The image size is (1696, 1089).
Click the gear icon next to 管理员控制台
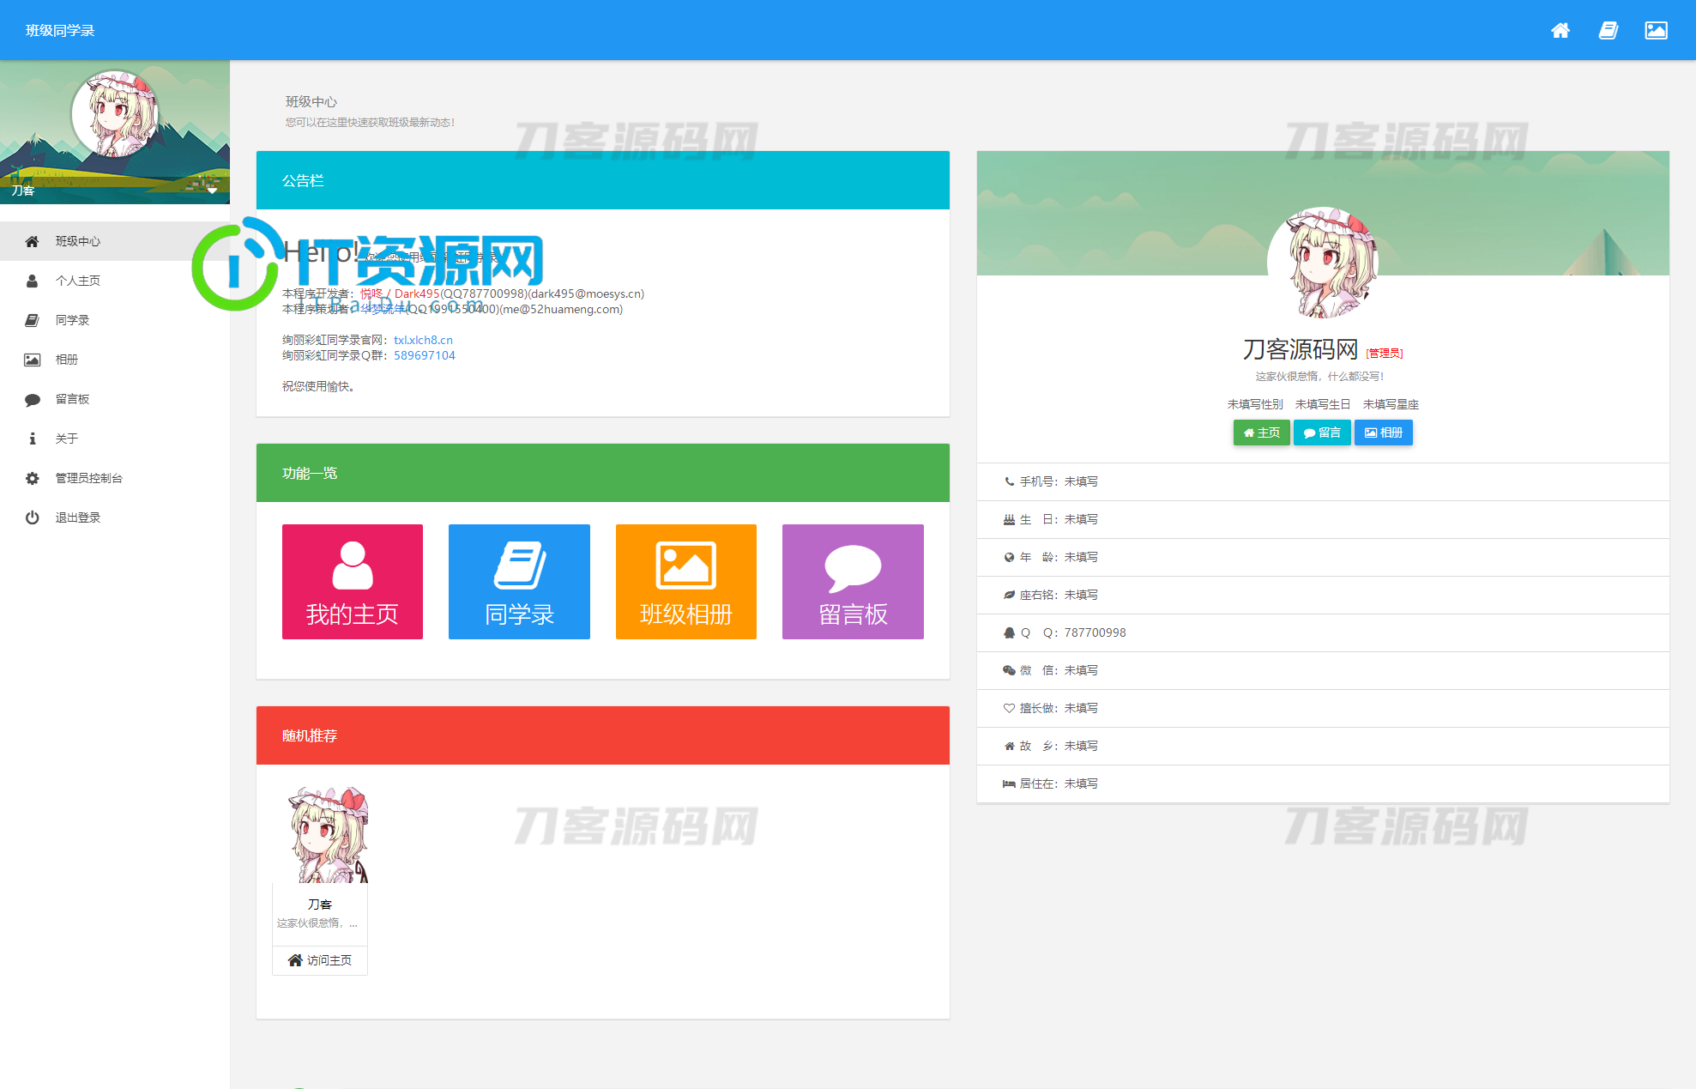point(32,478)
